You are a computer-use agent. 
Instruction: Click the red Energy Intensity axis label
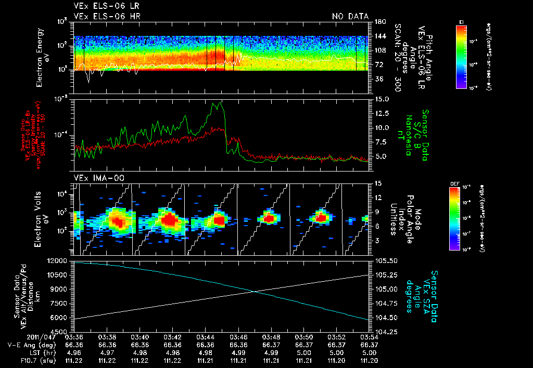click(33, 135)
